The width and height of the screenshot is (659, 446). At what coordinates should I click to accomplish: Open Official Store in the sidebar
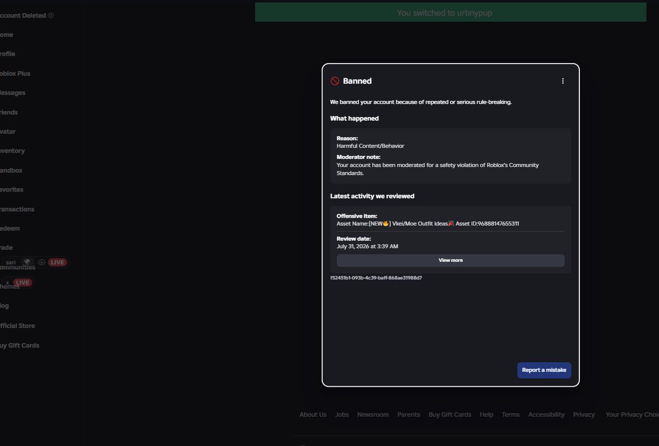pyautogui.click(x=18, y=326)
